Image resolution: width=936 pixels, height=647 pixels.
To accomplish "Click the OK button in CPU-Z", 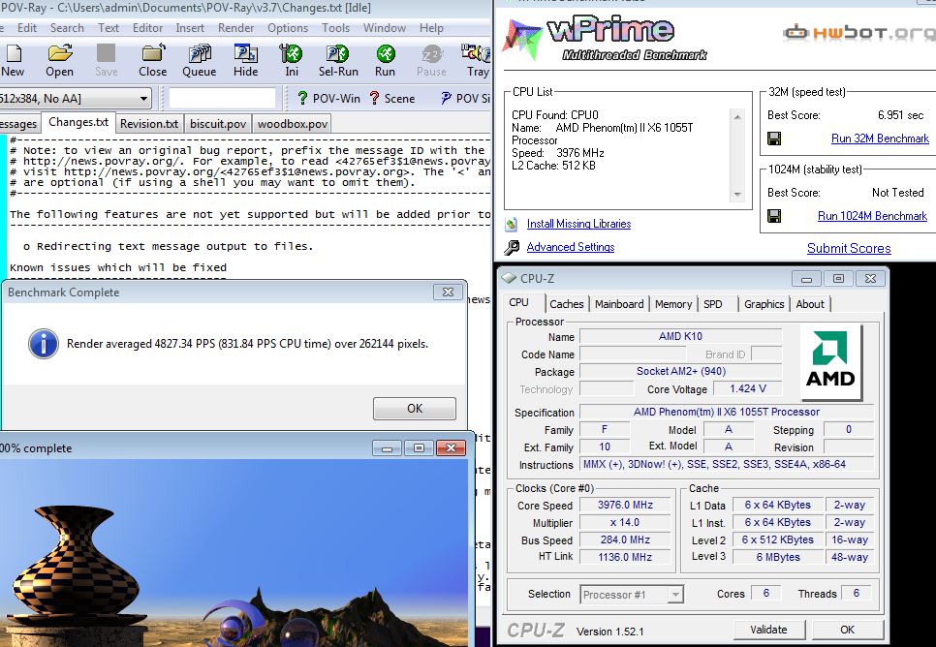I will click(847, 630).
